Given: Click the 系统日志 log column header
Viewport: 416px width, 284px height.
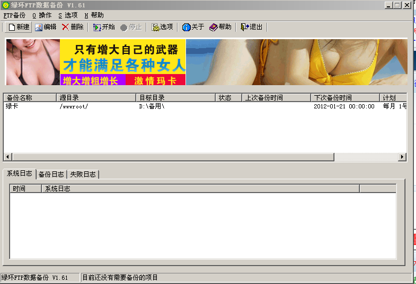Looking at the screenshot, I should pyautogui.click(x=200, y=189).
